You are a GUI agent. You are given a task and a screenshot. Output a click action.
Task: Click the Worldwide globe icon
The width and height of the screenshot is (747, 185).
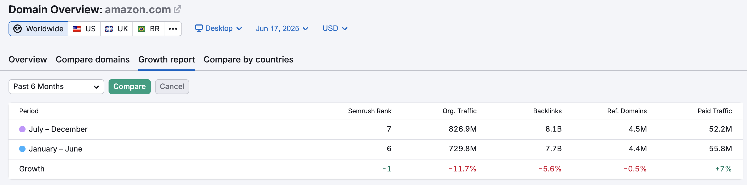click(x=18, y=29)
